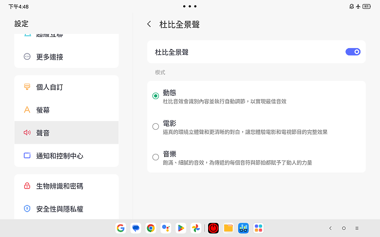This screenshot has width=380, height=237.
Task: Click the 音樂 mode description text
Action: pos(237,163)
